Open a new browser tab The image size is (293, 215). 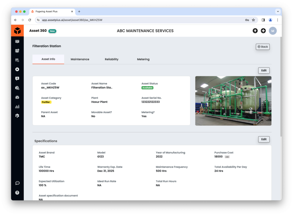[x=79, y=11]
